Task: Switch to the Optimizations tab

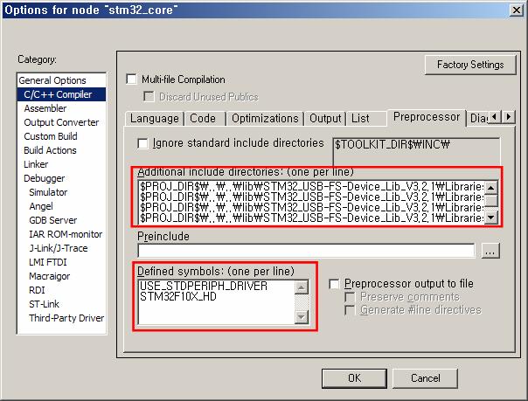Action: coord(265,118)
